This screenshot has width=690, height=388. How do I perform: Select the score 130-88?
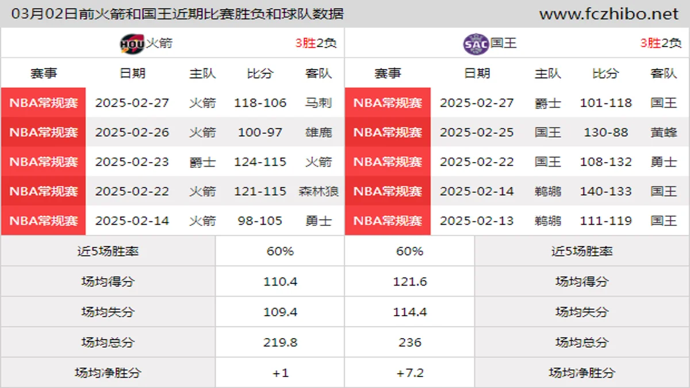pyautogui.click(x=605, y=132)
